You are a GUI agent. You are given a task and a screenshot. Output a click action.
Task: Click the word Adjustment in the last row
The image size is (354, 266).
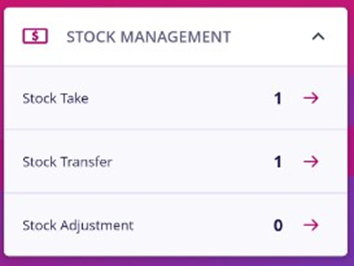[x=97, y=225]
